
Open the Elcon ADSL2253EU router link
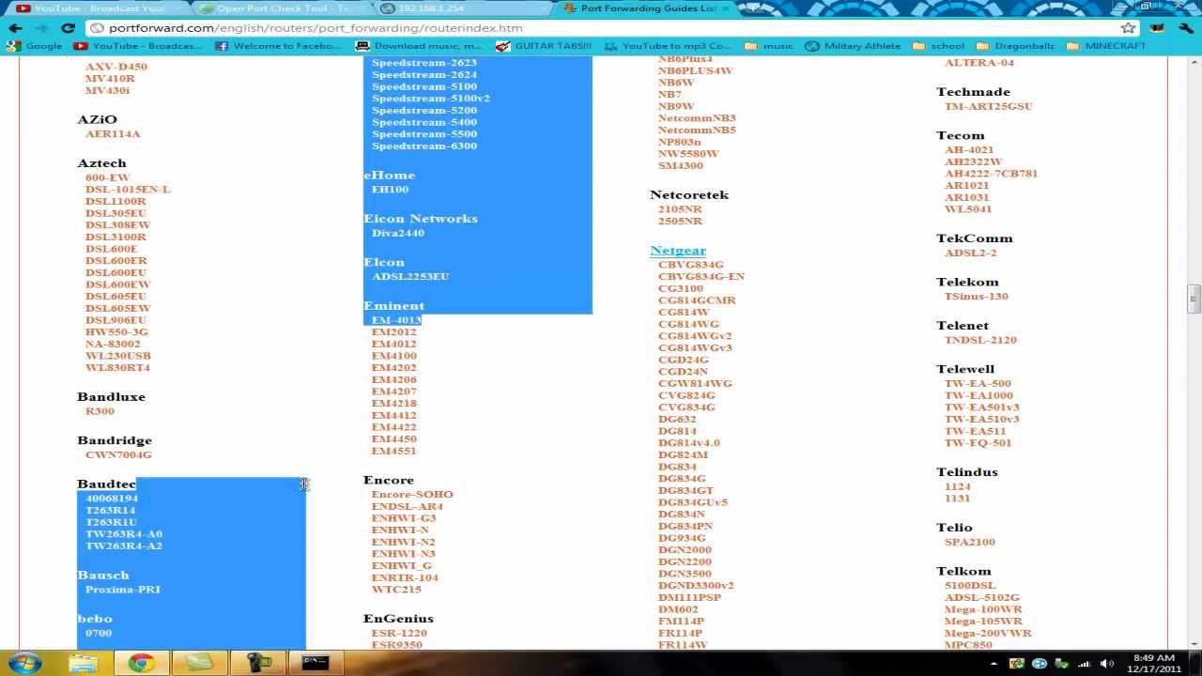410,277
